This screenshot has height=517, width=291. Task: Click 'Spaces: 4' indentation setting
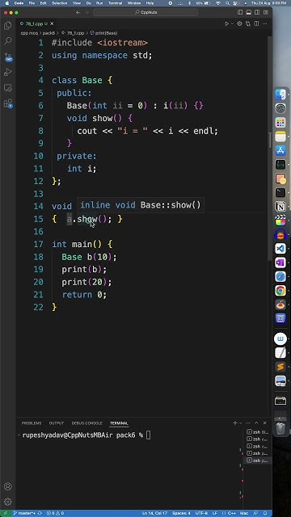click(x=181, y=514)
